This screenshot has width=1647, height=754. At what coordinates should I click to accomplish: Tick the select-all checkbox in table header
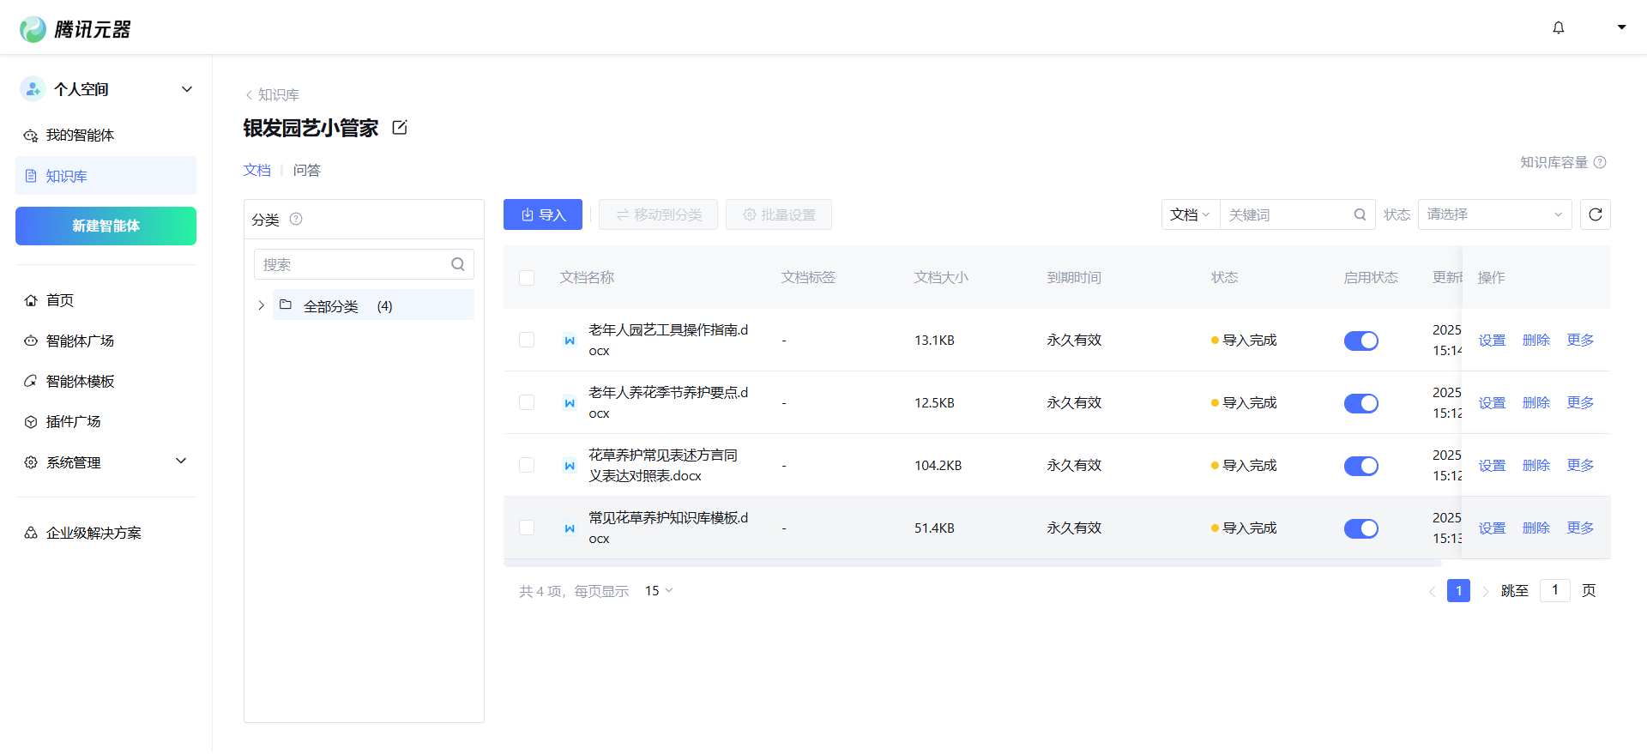(x=527, y=278)
